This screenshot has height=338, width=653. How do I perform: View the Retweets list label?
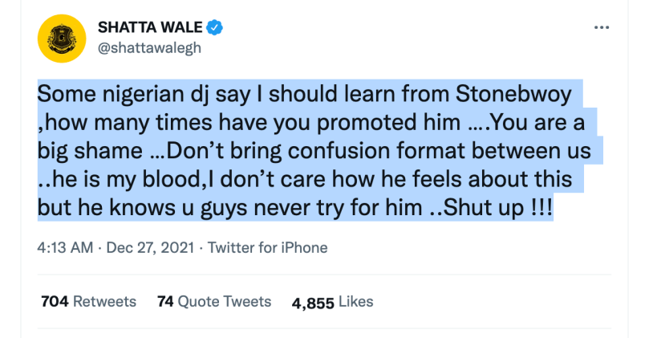[104, 301]
